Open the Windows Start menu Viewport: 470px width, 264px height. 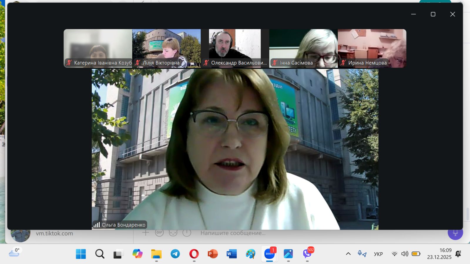click(81, 254)
